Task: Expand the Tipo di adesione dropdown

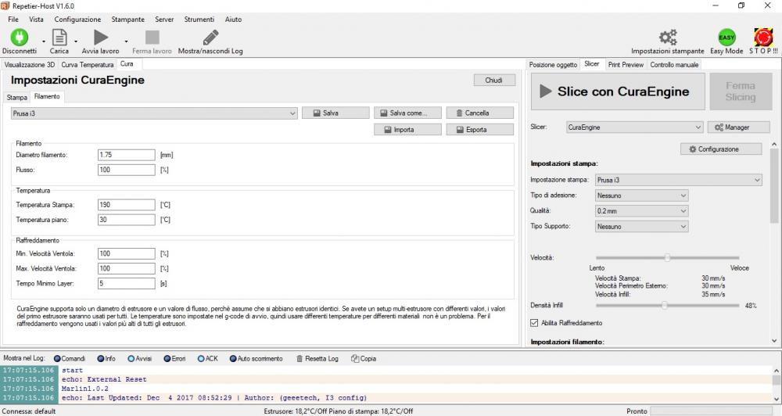Action: [641, 195]
